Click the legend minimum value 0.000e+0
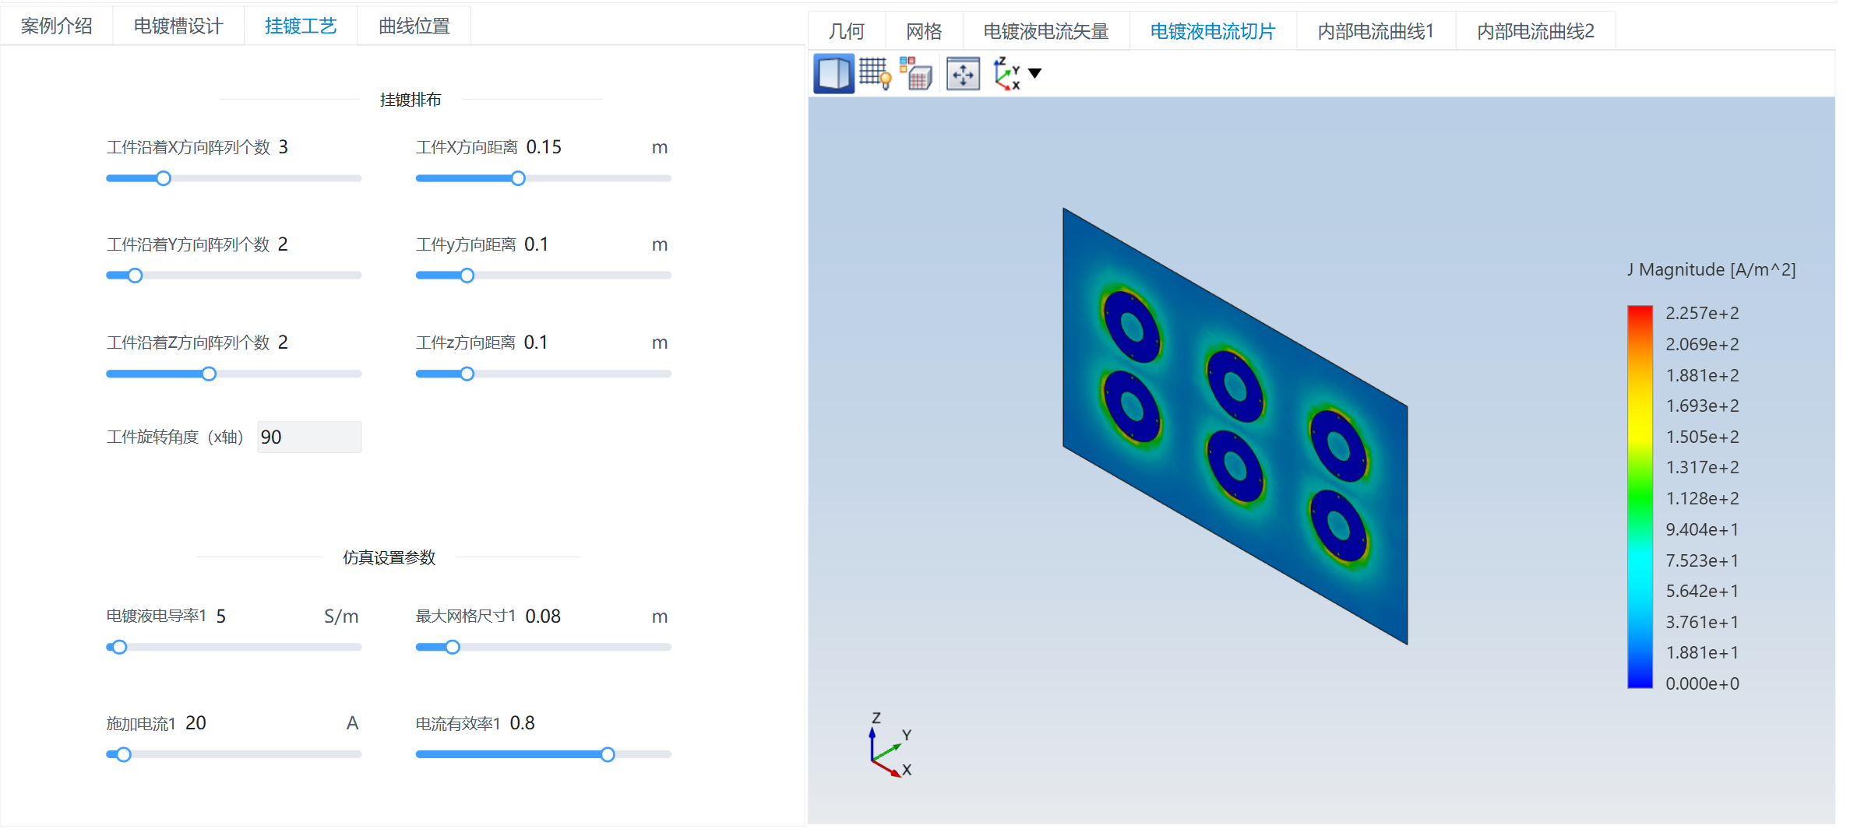 [x=1702, y=683]
